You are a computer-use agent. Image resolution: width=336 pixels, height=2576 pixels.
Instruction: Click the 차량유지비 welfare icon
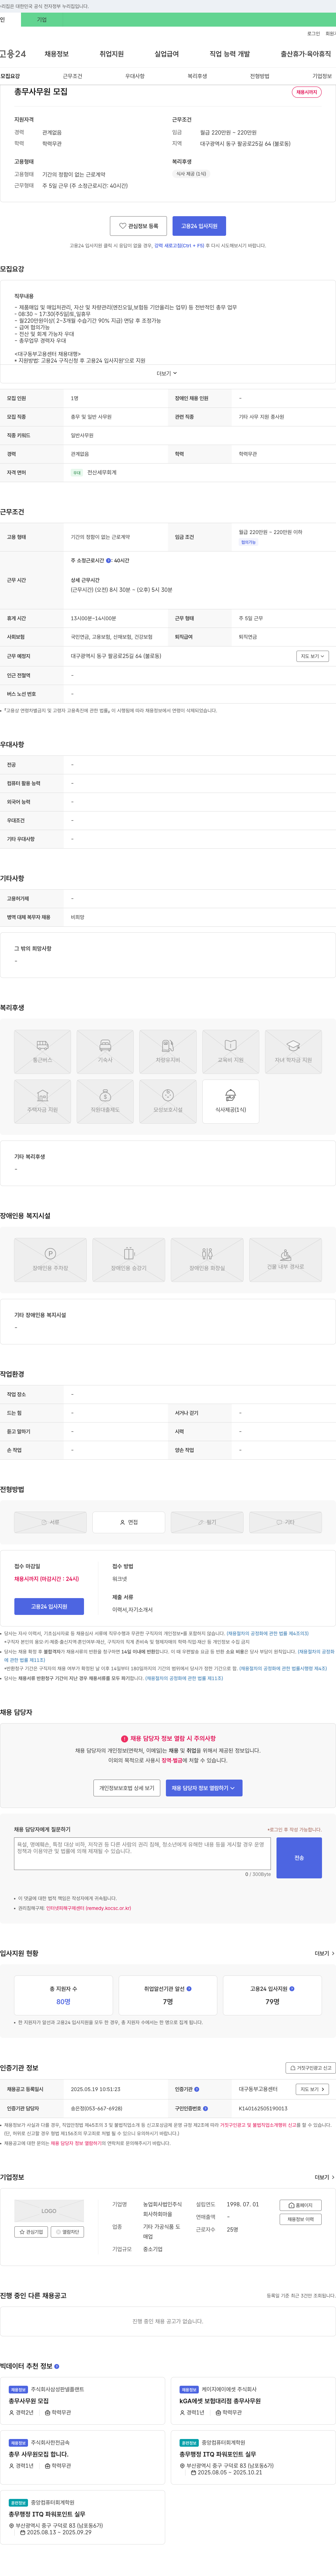tap(168, 1052)
